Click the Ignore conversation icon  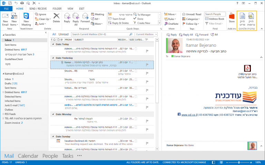[x=37, y=14]
